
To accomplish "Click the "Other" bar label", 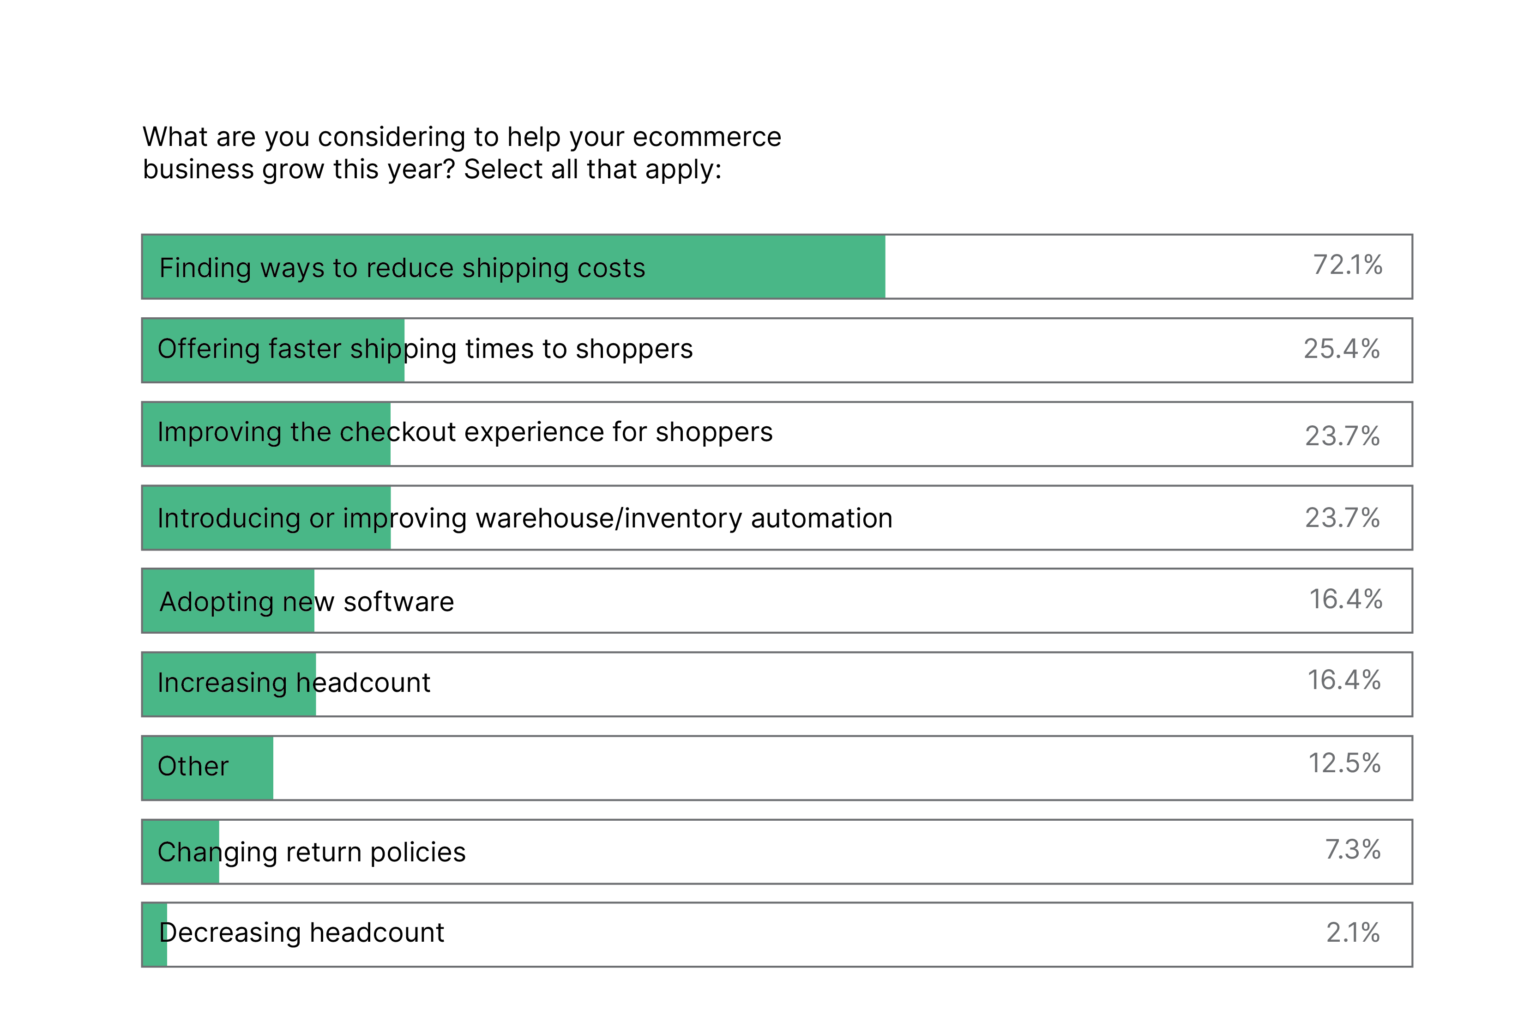I will (193, 767).
